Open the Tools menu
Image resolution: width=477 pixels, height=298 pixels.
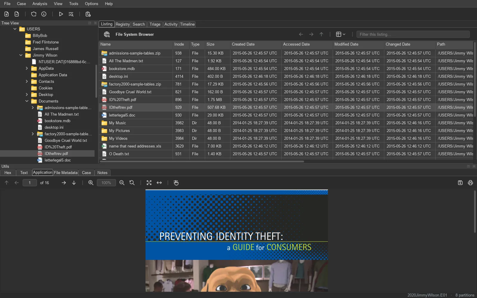tap(74, 4)
